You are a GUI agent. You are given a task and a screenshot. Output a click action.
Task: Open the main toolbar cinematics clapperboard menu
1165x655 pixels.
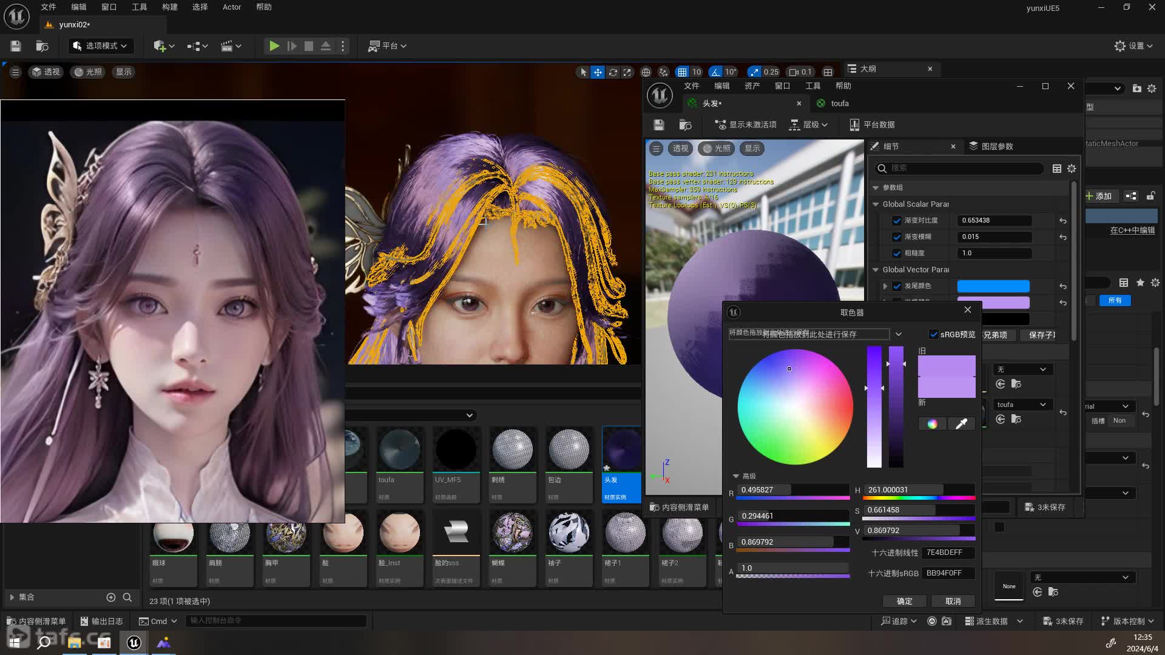click(231, 46)
